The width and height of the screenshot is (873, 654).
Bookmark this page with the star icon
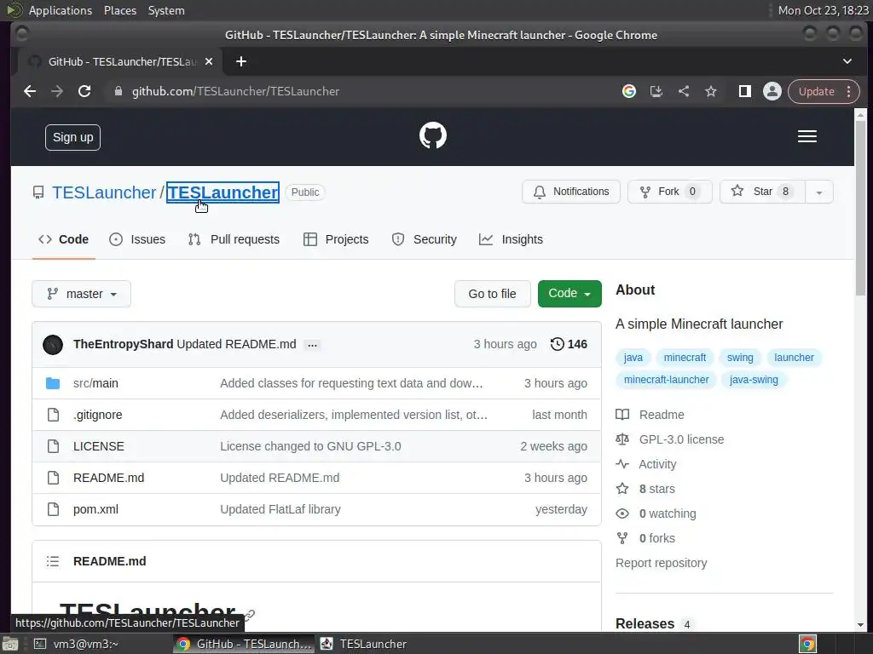click(711, 91)
